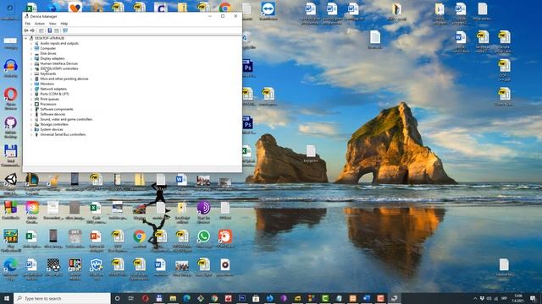Select the Computer tree item

[x=47, y=49]
